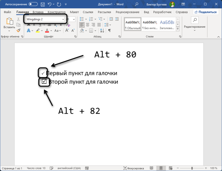Image resolution: width=222 pixels, height=171 pixels.
Task: Expand the font size dropdown
Action: point(74,19)
